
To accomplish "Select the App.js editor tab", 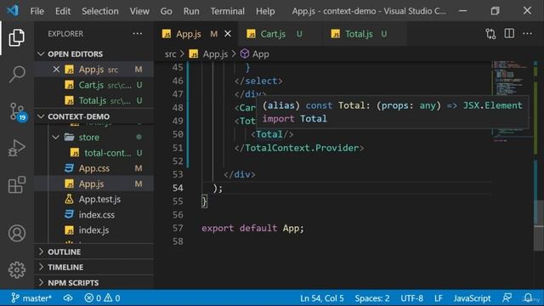I will pyautogui.click(x=196, y=34).
